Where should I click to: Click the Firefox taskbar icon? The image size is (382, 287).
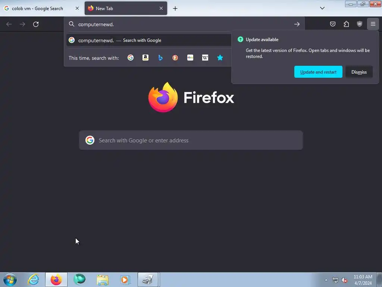click(56, 280)
